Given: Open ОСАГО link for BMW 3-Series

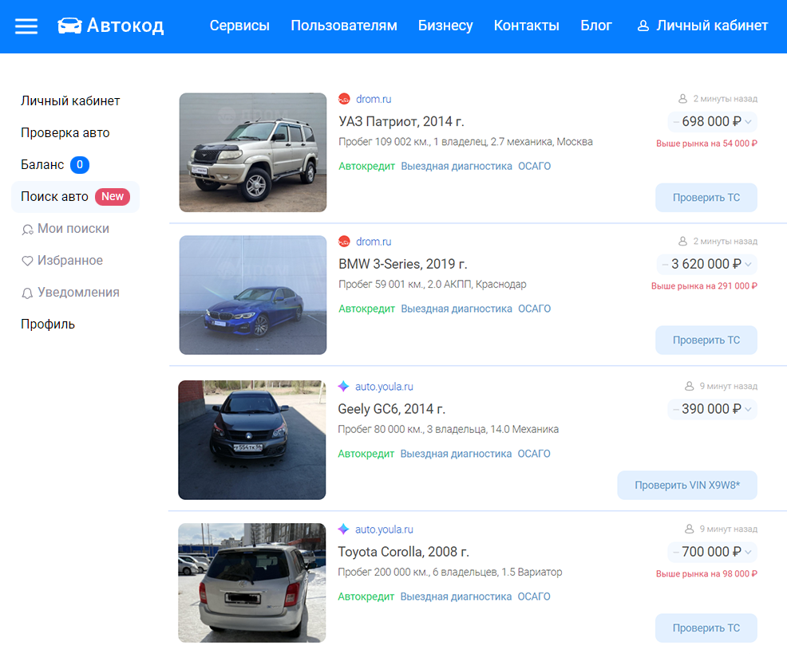Looking at the screenshot, I should 535,309.
